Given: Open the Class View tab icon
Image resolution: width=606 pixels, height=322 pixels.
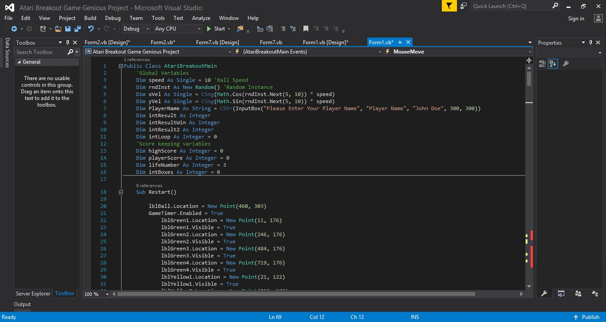Looking at the screenshot, I should click(595, 294).
